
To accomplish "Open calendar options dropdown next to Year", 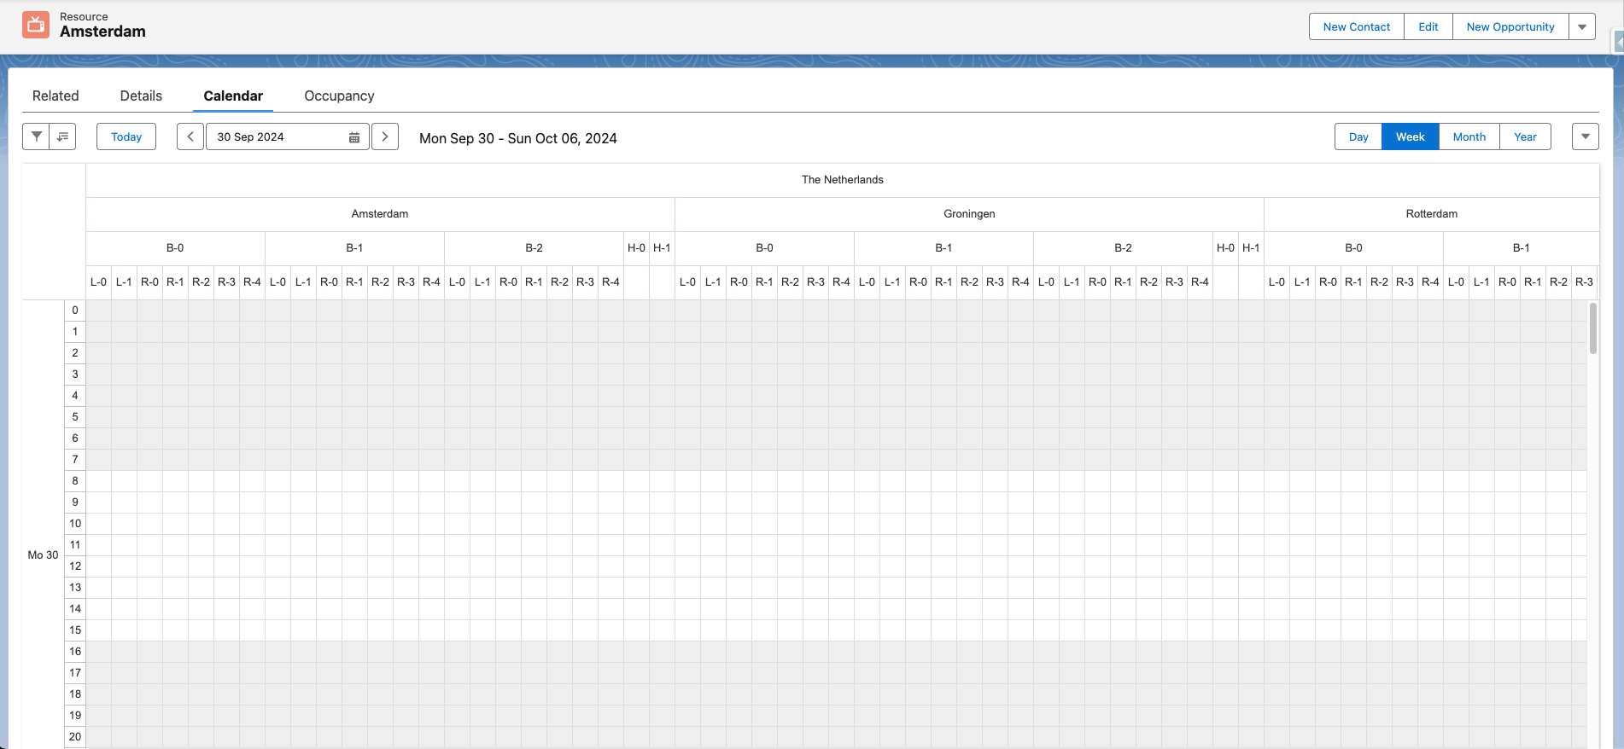I will [x=1585, y=136].
